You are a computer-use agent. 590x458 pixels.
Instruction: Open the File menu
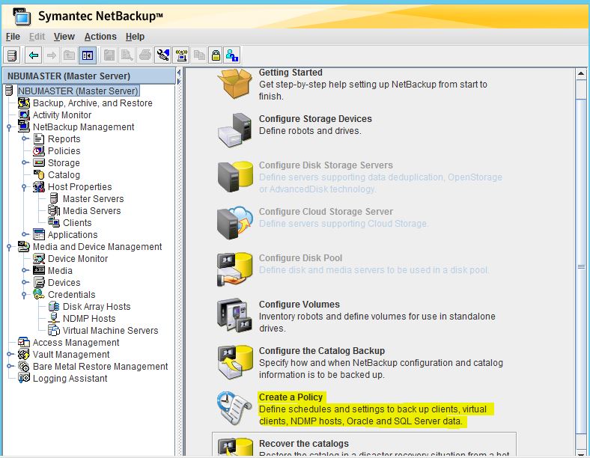[13, 37]
